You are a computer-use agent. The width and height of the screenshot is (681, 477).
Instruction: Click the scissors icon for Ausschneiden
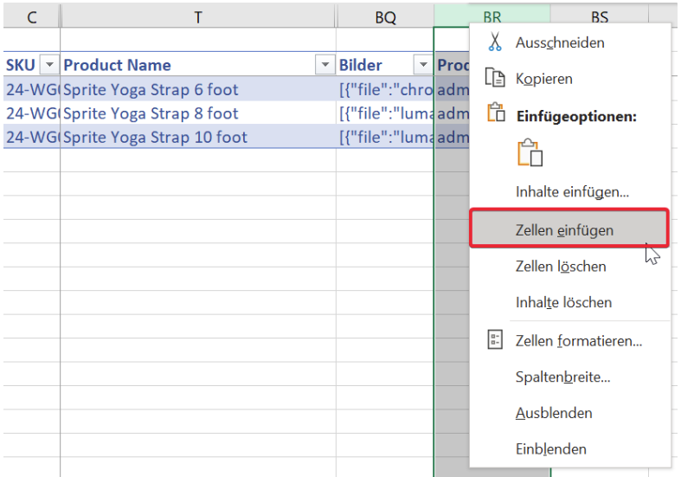click(x=495, y=42)
